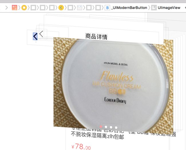The image size is (186, 150).
Task: Select the second white page indicator dot
Action: tap(111, 127)
